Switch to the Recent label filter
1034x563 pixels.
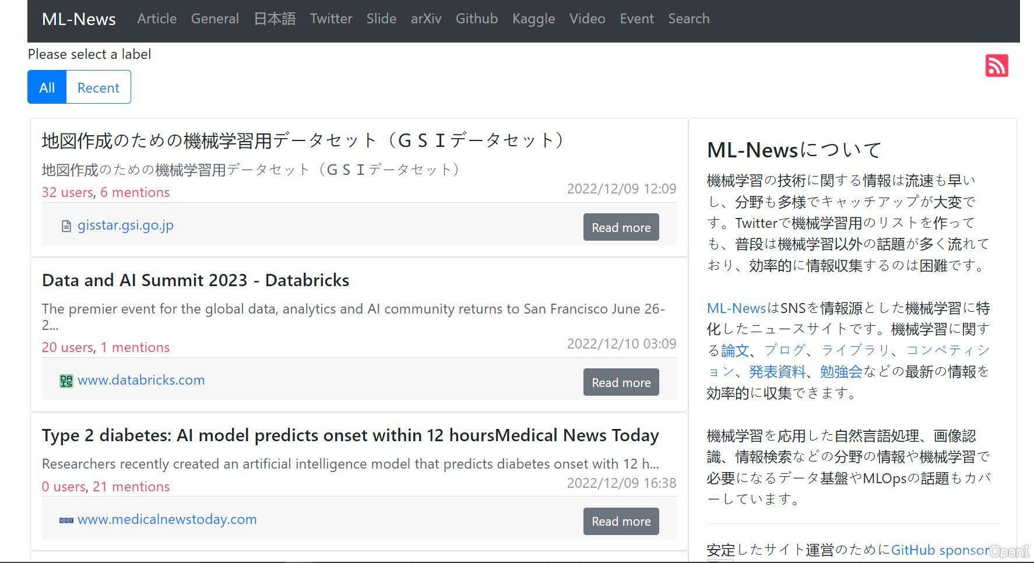tap(98, 87)
